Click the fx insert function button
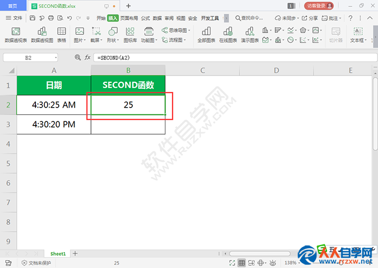Screen dimensions: 378x268 [87, 58]
